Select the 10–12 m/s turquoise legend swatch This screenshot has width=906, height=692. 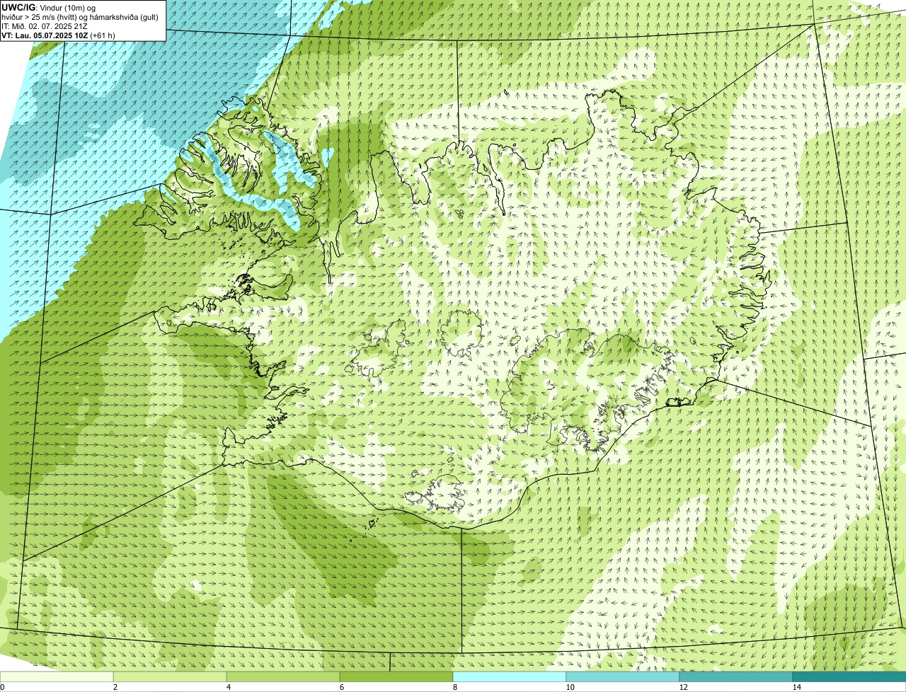click(623, 676)
